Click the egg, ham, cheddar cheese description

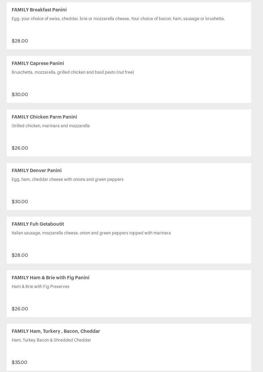68,179
